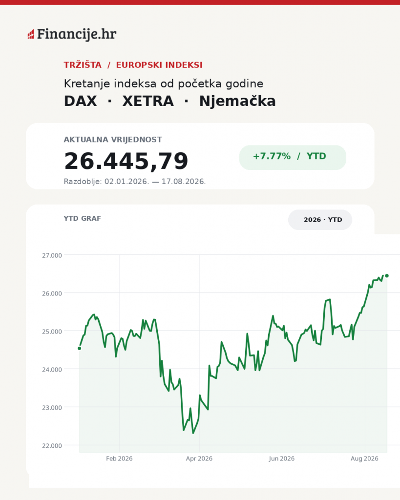Click the Apr 2026 axis label
The image size is (400, 500).
tap(199, 458)
